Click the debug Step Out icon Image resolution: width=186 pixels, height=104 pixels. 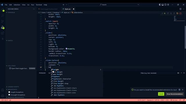point(174,14)
